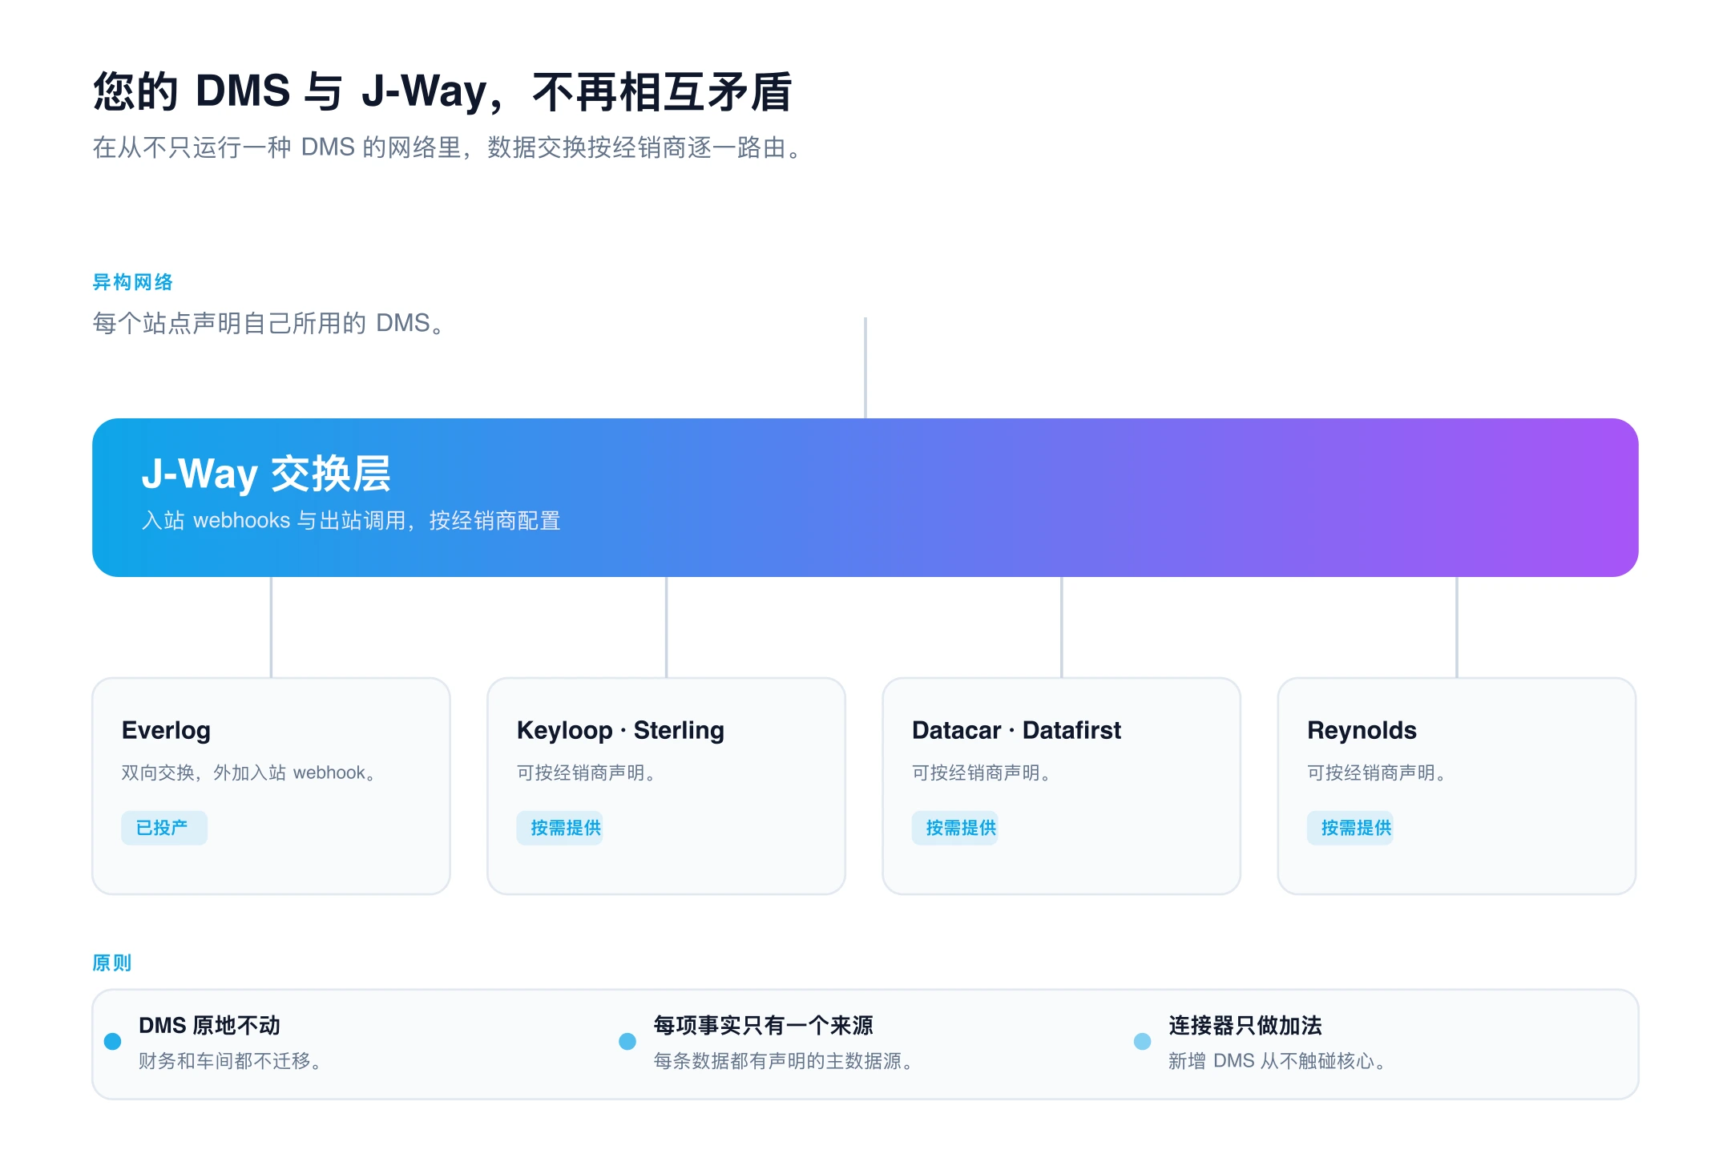Select the 原则 section label
This screenshot has height=1154, width=1731.
(x=112, y=962)
